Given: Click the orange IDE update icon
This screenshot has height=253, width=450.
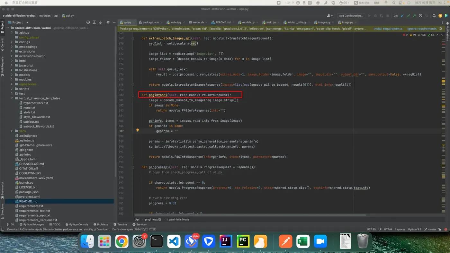Looking at the screenshot, I should tap(440, 16).
